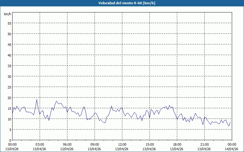Select the 18:00 time label on x-axis
The image size is (244, 152).
(x=177, y=144)
